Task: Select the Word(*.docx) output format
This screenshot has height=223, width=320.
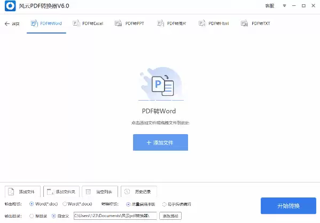Action: [x=77, y=204]
